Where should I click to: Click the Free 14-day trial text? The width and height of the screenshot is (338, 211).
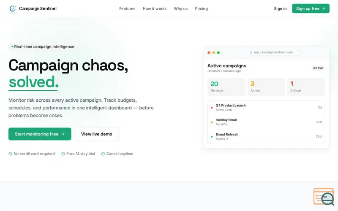click(x=81, y=154)
